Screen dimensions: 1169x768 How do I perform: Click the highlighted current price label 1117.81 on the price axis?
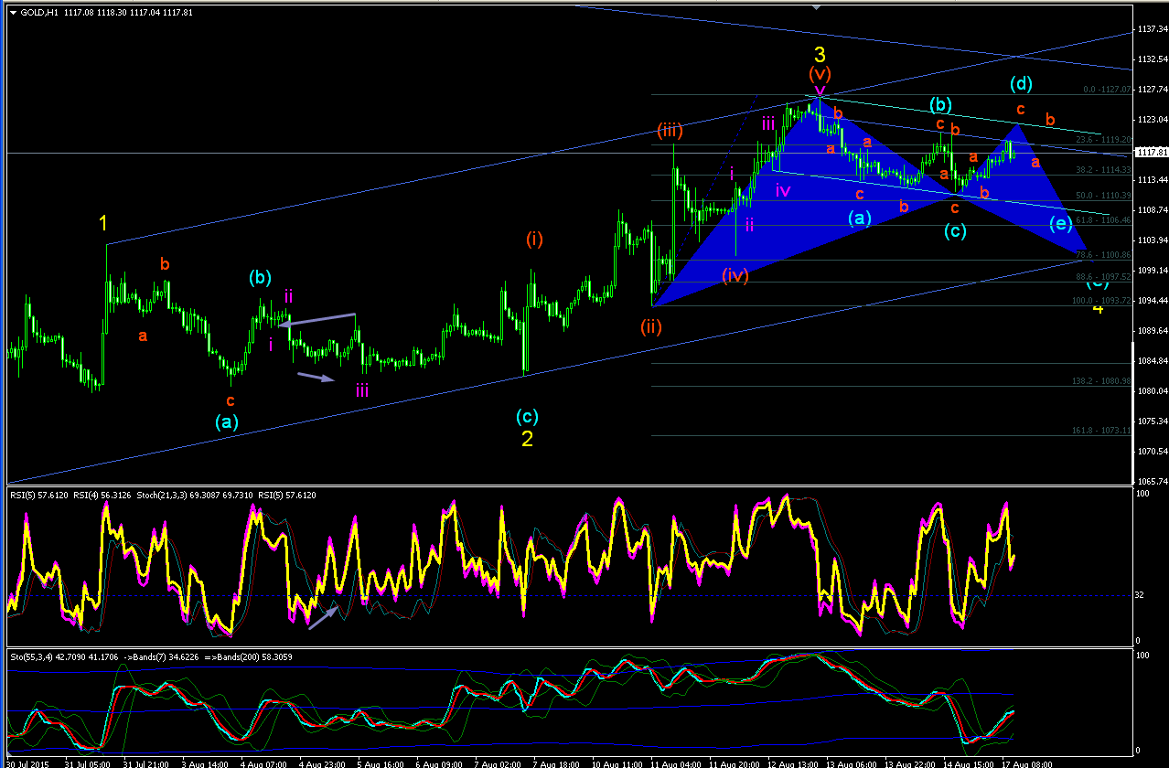coord(1150,153)
